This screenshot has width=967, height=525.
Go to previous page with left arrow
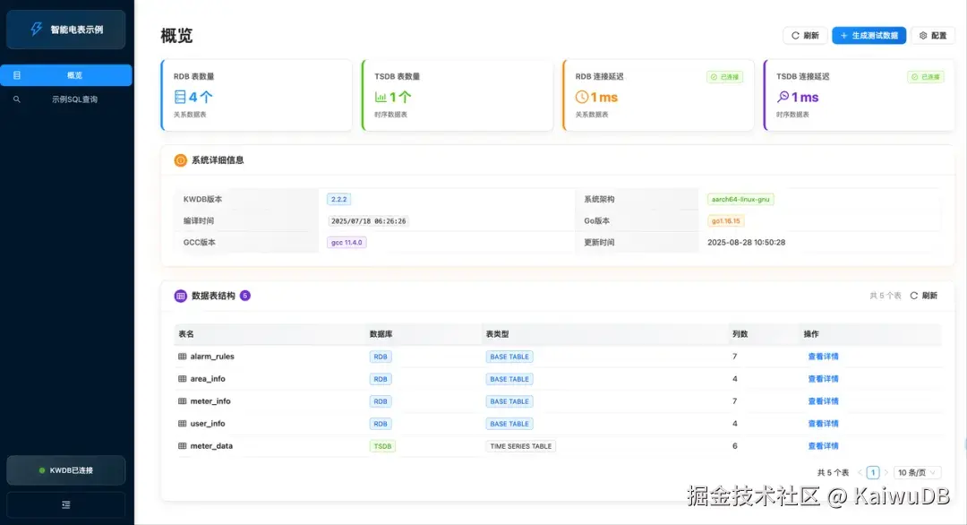point(860,472)
